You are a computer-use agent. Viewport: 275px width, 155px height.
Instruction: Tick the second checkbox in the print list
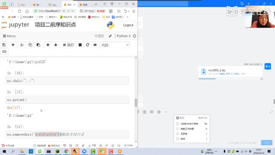pyautogui.click(x=177, y=129)
